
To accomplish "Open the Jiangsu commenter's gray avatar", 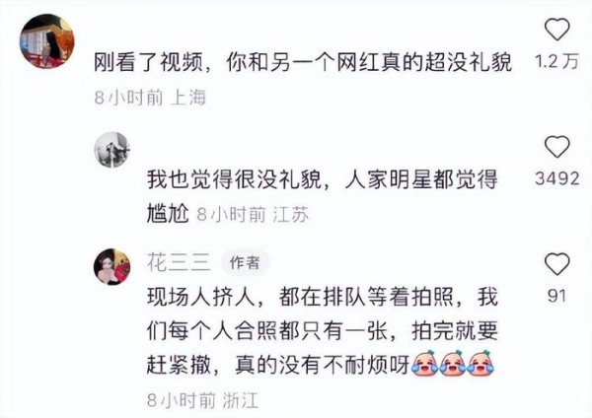I will (x=112, y=150).
